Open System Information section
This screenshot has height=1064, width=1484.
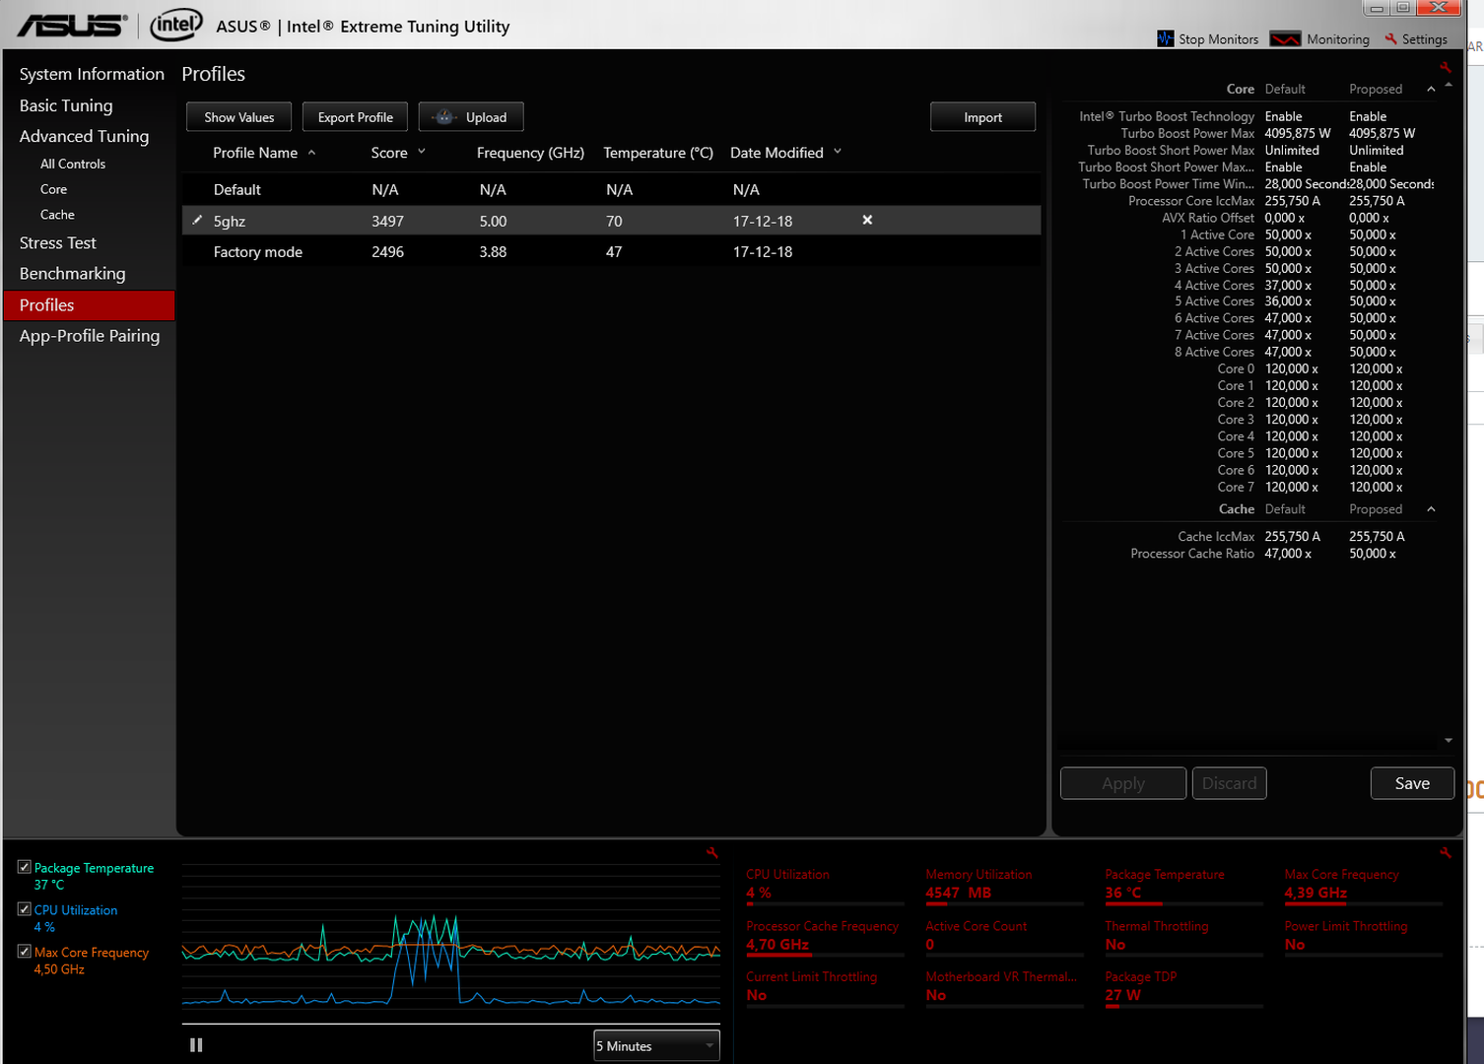(x=92, y=74)
